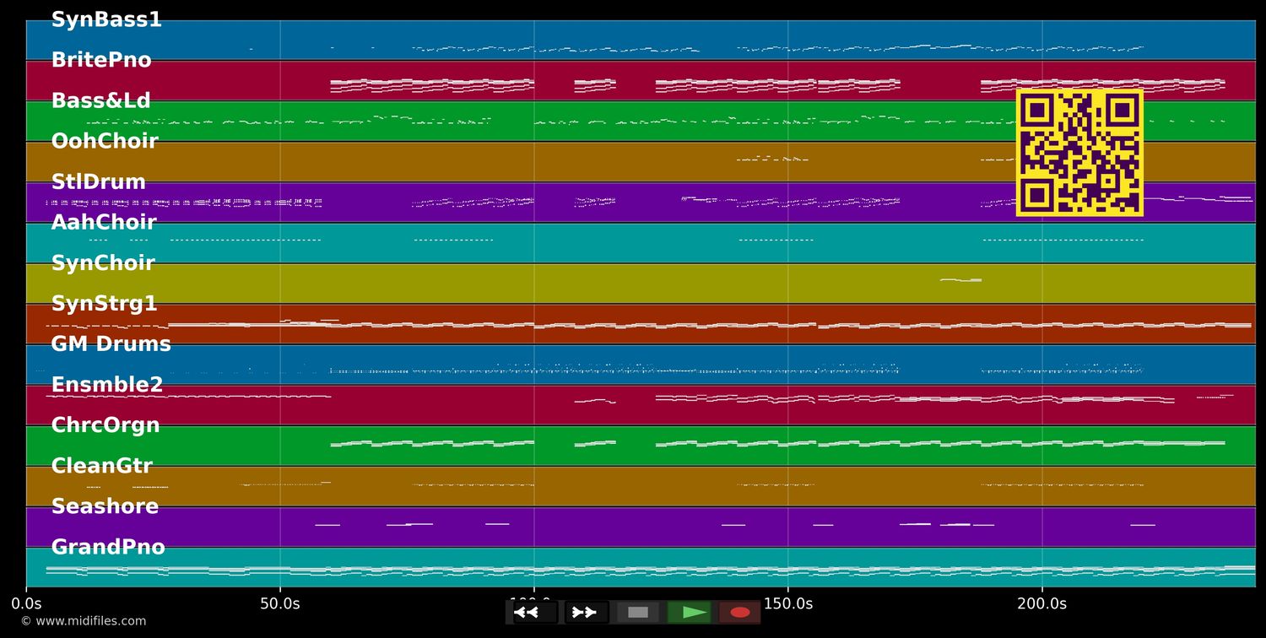1266x638 pixels.
Task: Click the Stop playback icon
Action: 638,612
